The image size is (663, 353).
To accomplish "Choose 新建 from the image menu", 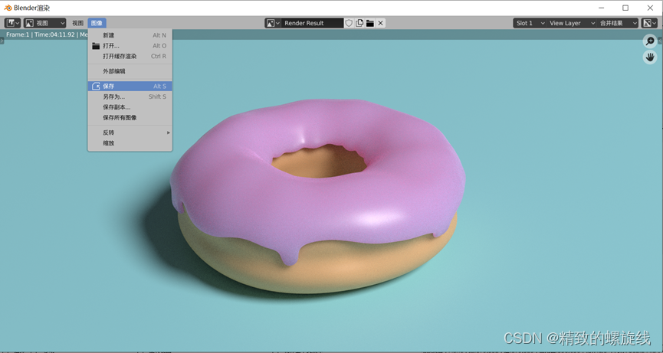I will coord(130,35).
